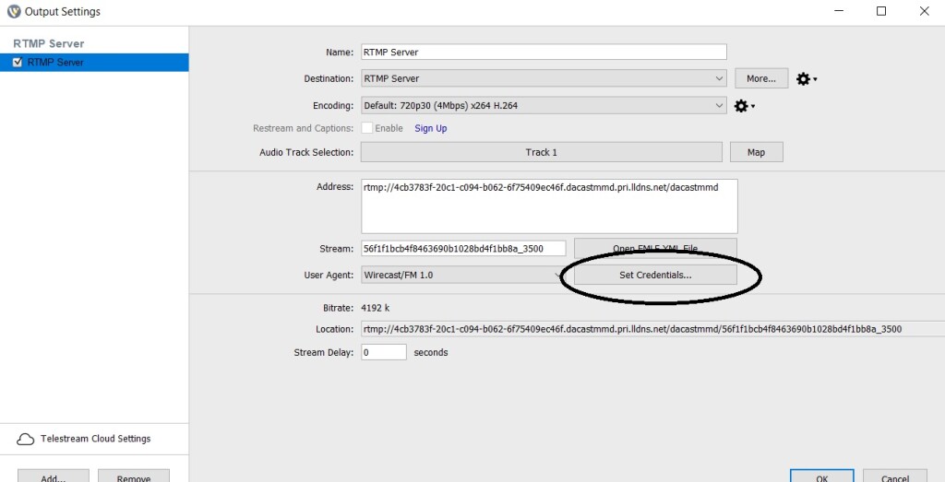This screenshot has height=482, width=945.
Task: Click the Telestream Cloud Settings cloud icon
Action: pos(25,440)
